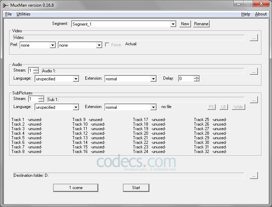Open SubPictures Language dropdown
272x207 pixels.
[x=76, y=107]
